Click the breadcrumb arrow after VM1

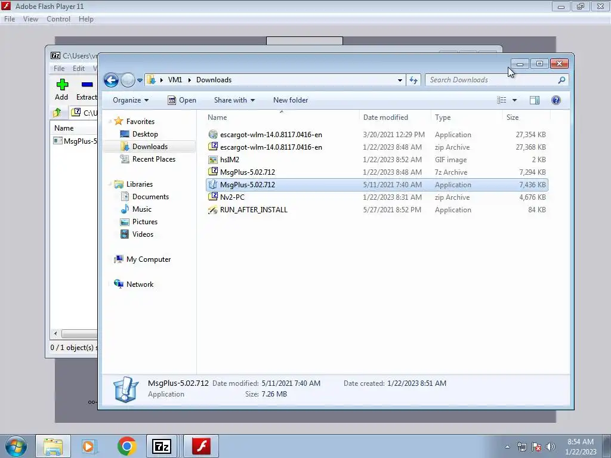point(189,81)
